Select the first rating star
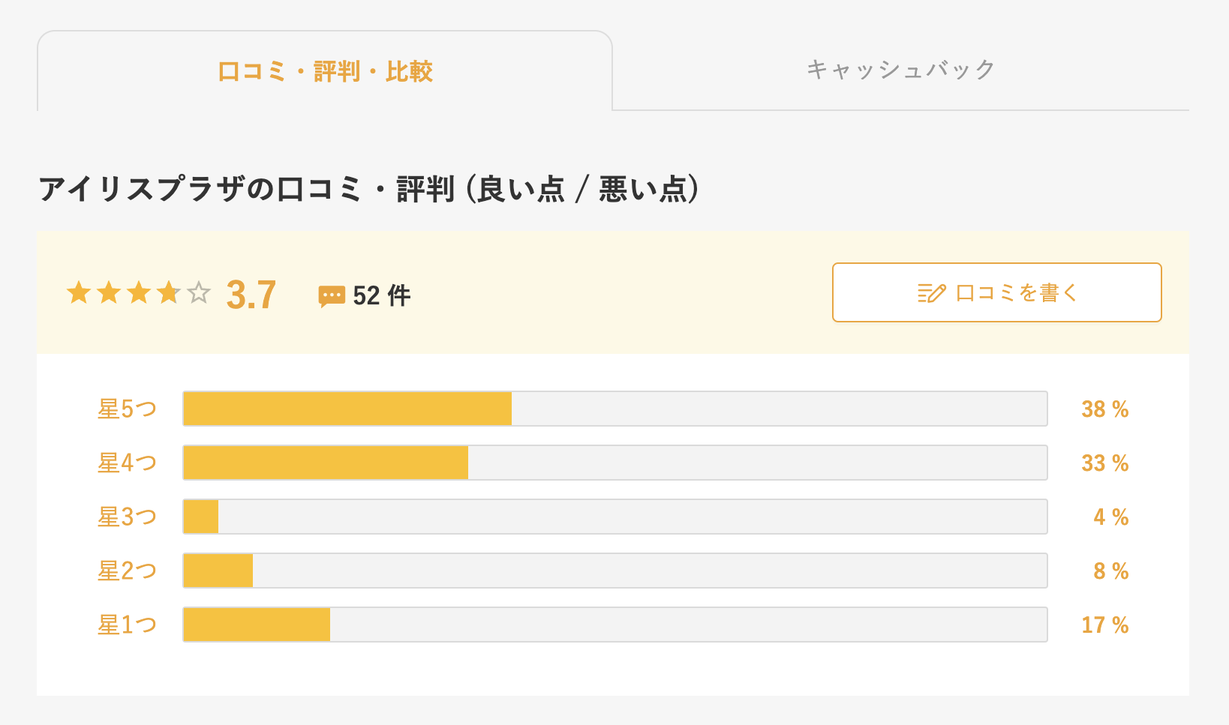The width and height of the screenshot is (1229, 725). point(79,292)
